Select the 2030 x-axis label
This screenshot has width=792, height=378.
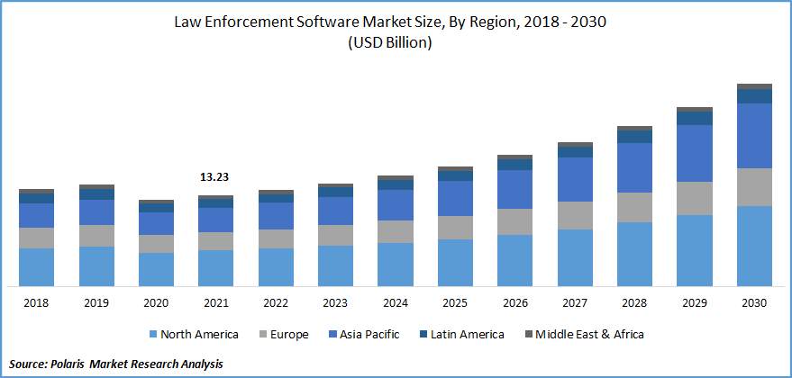[x=754, y=303]
